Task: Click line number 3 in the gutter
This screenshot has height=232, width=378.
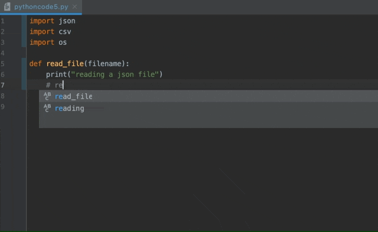Action: coord(2,43)
